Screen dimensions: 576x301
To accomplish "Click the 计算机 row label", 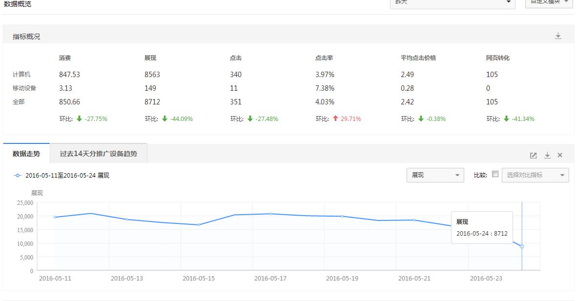I will 21,75.
